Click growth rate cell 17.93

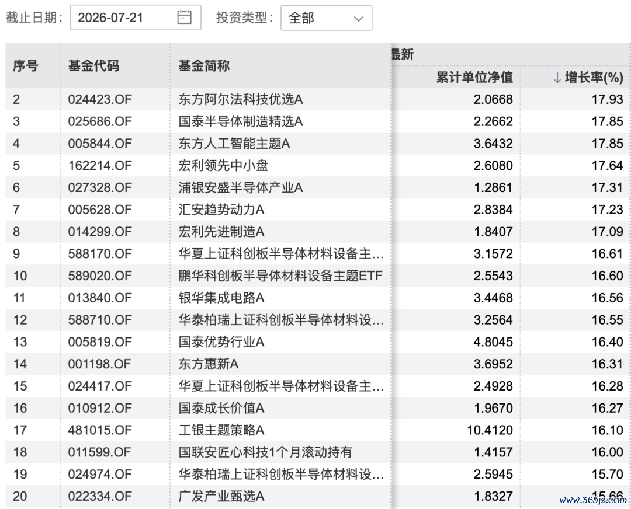pyautogui.click(x=607, y=99)
